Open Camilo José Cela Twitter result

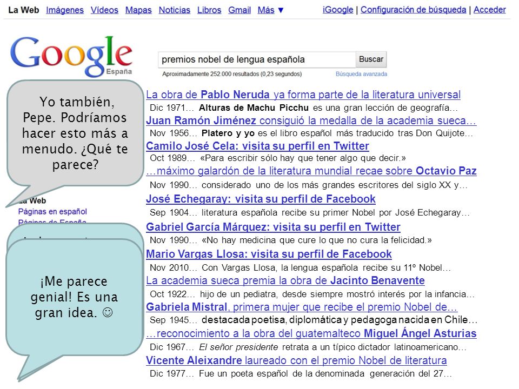tap(257, 146)
